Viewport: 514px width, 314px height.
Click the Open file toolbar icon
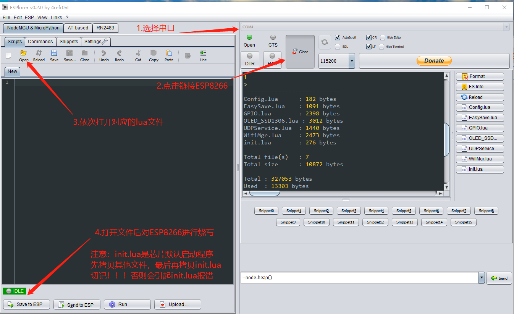coord(24,55)
